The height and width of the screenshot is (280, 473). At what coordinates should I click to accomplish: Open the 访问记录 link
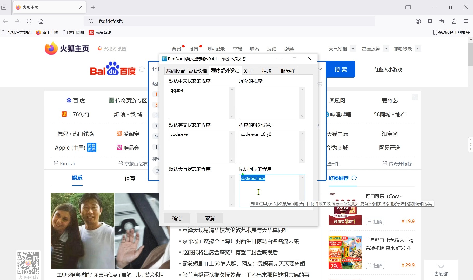click(215, 49)
